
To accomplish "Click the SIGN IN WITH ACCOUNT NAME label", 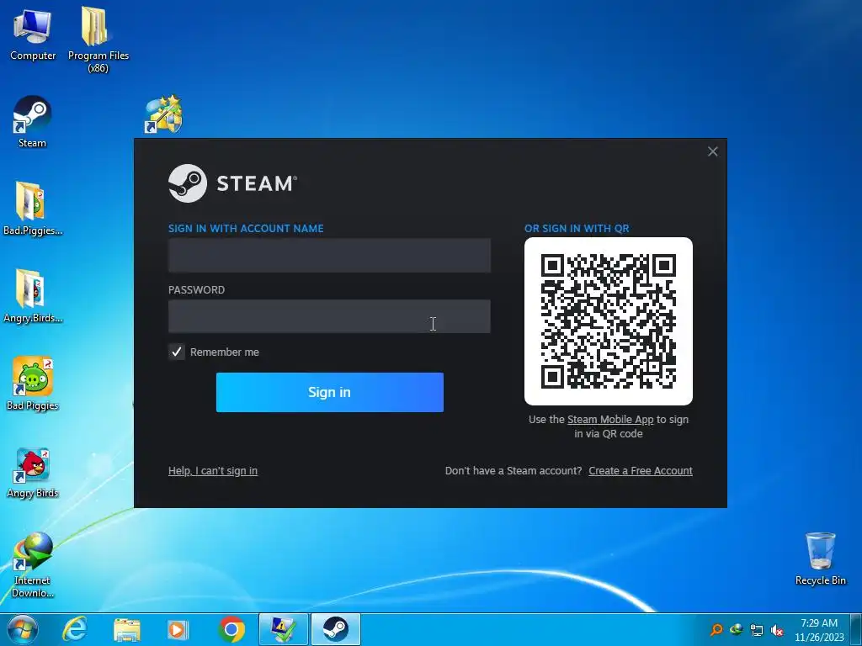I will [x=246, y=229].
